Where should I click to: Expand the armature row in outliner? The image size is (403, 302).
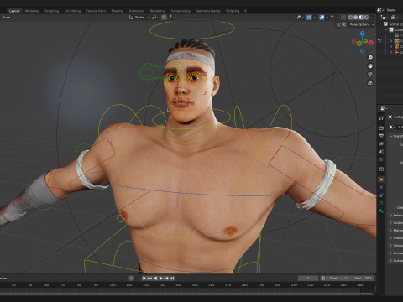click(x=391, y=41)
